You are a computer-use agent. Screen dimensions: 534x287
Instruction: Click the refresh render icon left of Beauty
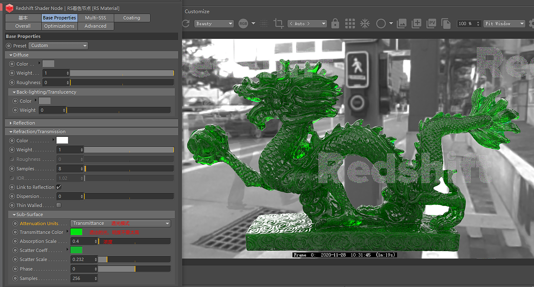(186, 24)
